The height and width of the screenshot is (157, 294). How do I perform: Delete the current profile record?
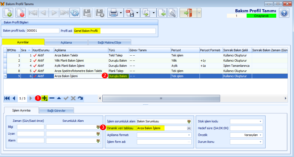click(21, 13)
